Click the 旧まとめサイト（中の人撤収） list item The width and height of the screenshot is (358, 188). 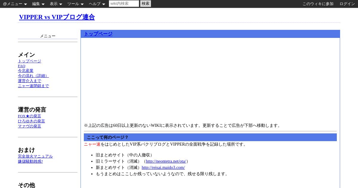point(125,155)
